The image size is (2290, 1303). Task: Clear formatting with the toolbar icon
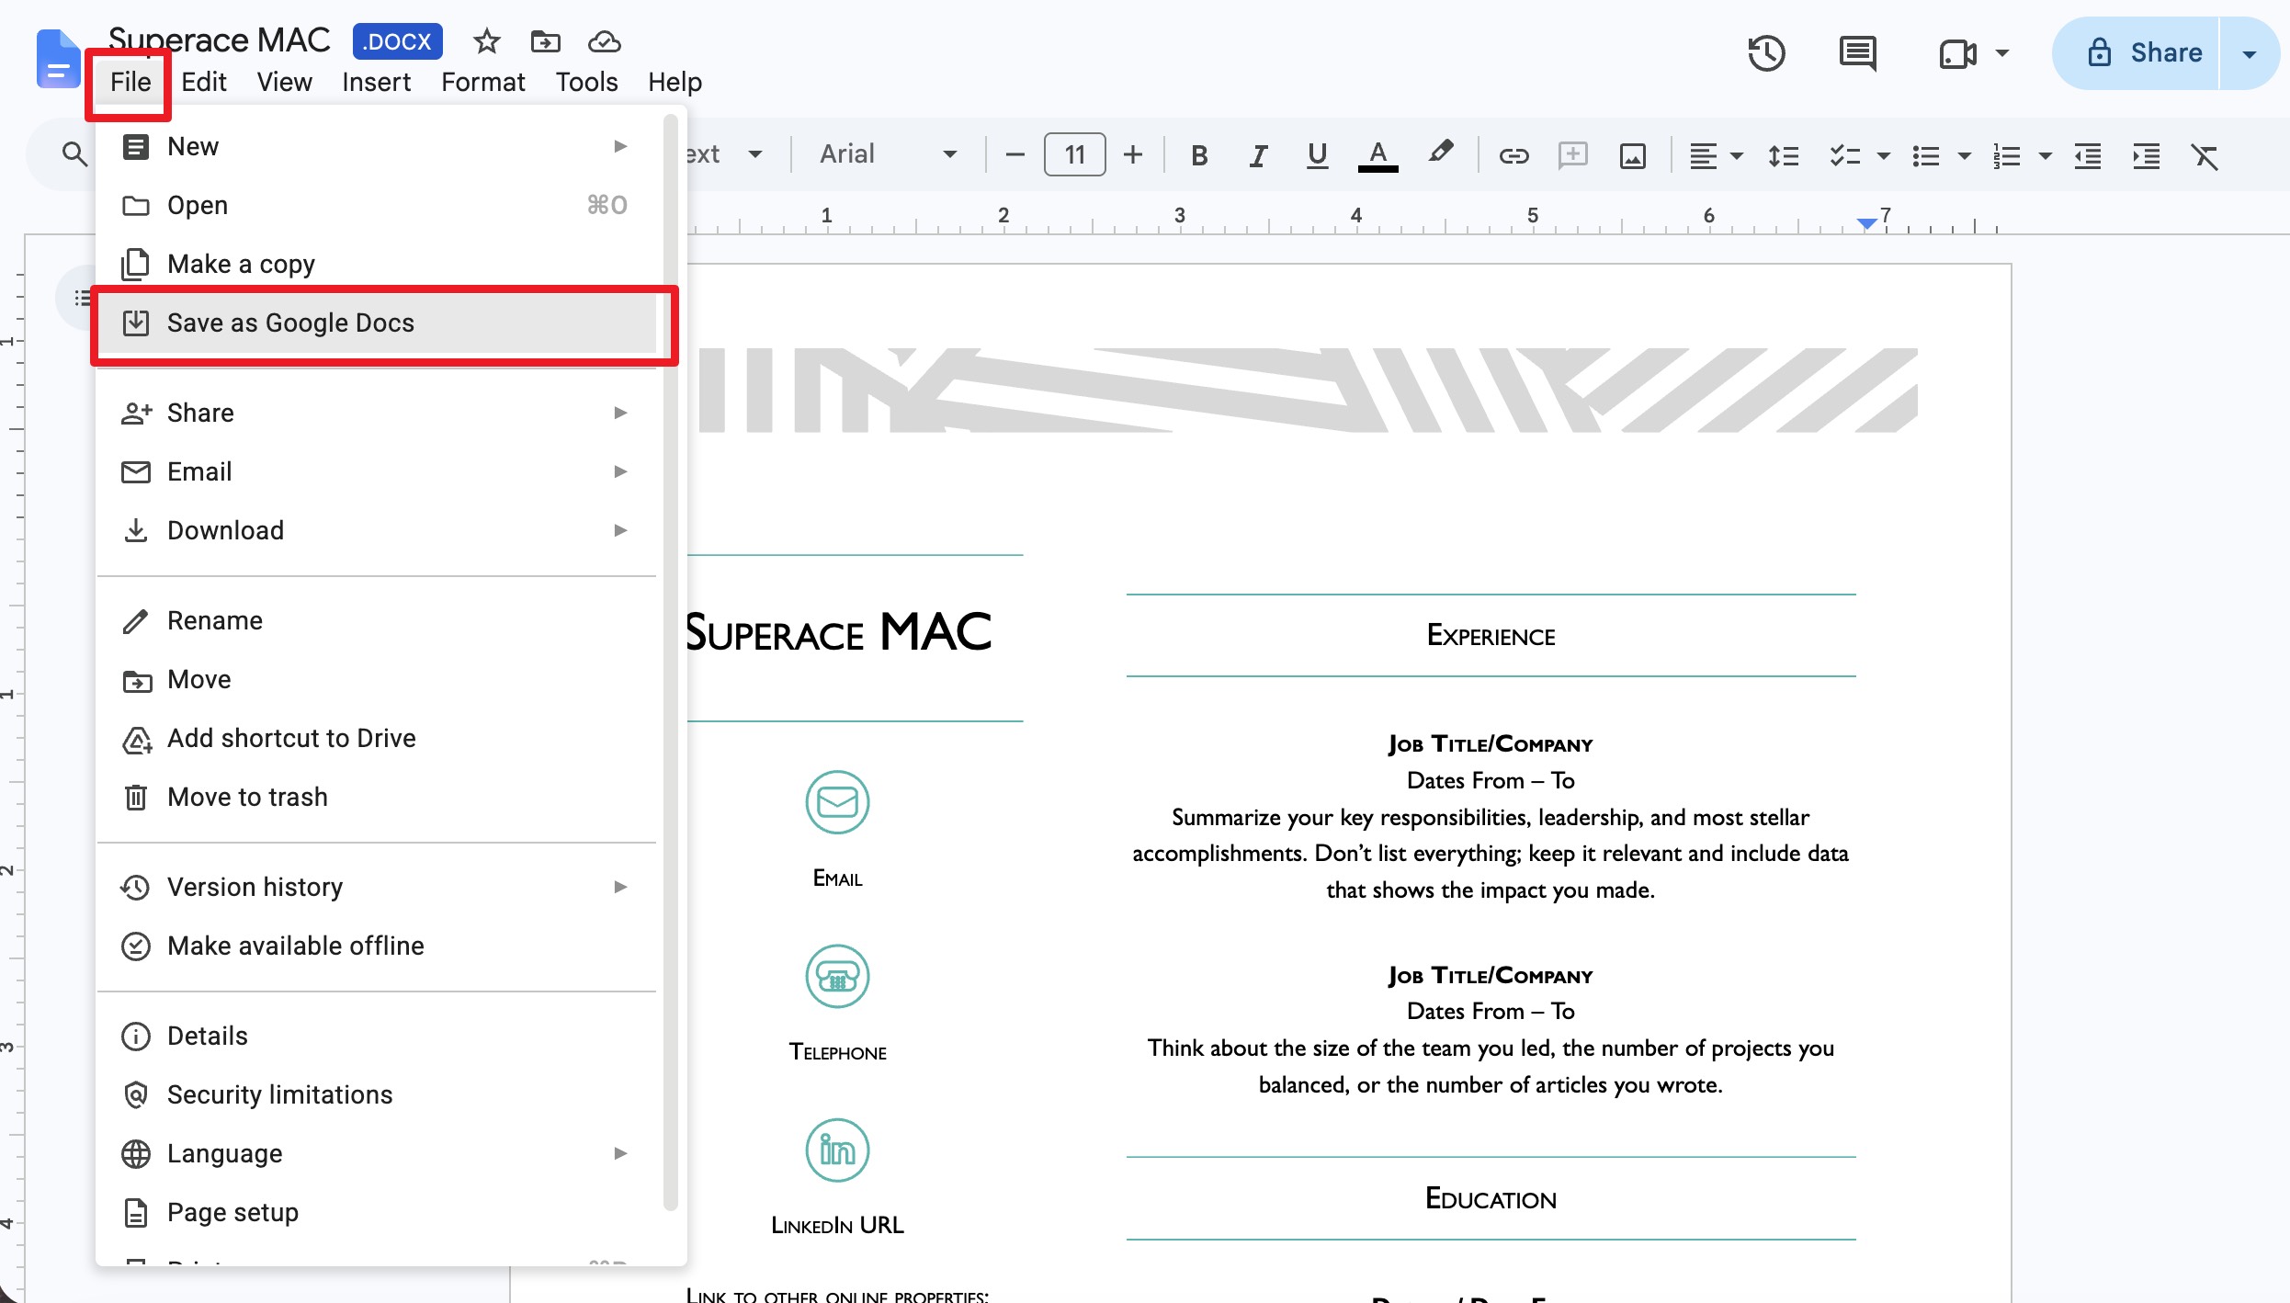point(2205,155)
